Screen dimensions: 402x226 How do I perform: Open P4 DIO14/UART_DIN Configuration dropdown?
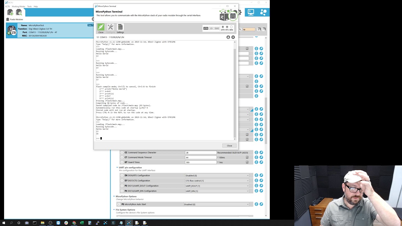click(217, 191)
